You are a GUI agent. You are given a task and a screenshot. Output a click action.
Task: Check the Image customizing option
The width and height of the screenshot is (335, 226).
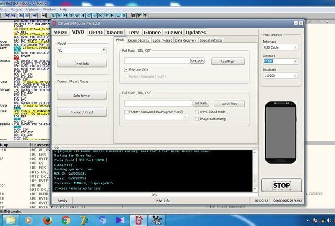click(x=197, y=119)
